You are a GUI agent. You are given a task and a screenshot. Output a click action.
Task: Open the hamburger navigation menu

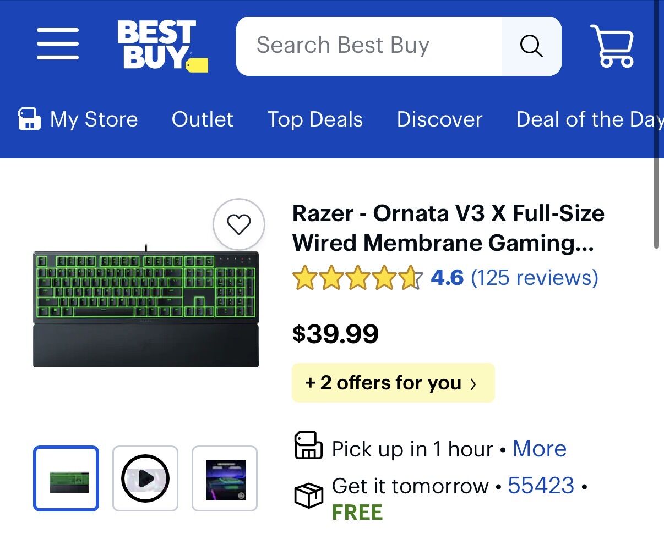coord(58,44)
